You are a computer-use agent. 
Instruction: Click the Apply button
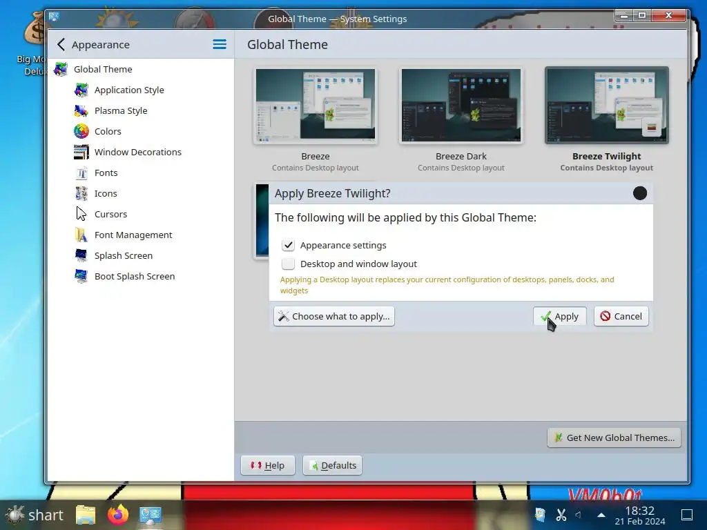point(559,316)
